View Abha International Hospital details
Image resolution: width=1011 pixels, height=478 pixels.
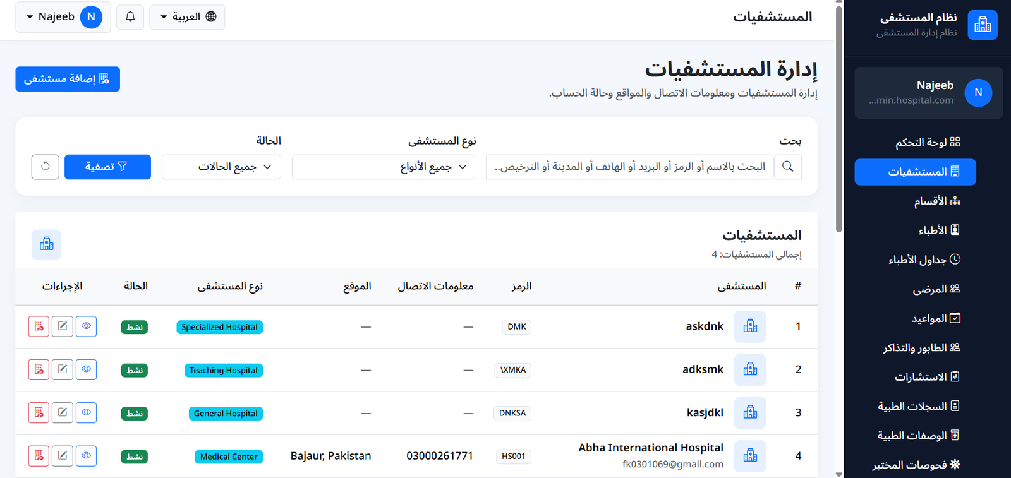coord(87,456)
